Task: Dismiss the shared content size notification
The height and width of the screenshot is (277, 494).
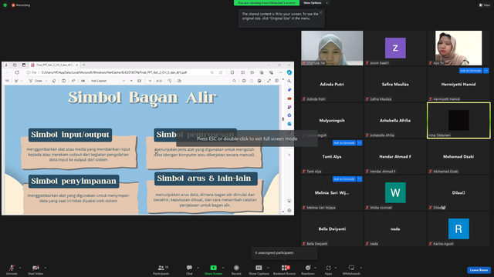Action: (x=321, y=12)
